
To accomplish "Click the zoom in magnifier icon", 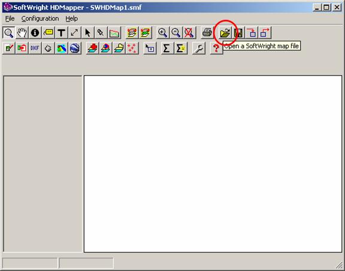I will [x=162, y=33].
